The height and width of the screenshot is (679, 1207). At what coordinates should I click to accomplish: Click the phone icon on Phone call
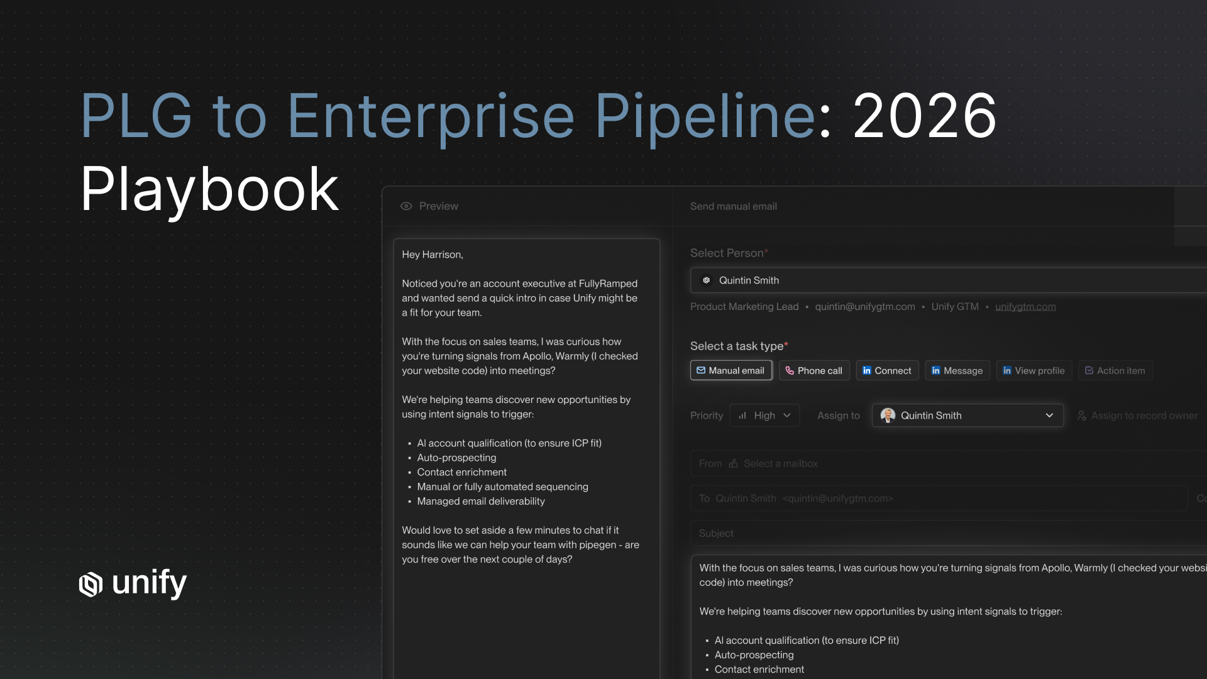pos(790,371)
